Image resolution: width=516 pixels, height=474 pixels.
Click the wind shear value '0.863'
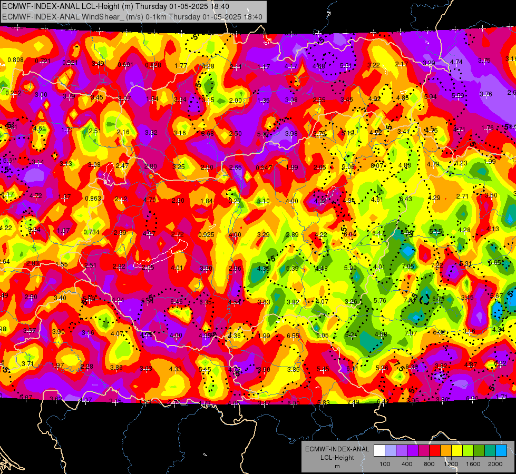[93, 199]
